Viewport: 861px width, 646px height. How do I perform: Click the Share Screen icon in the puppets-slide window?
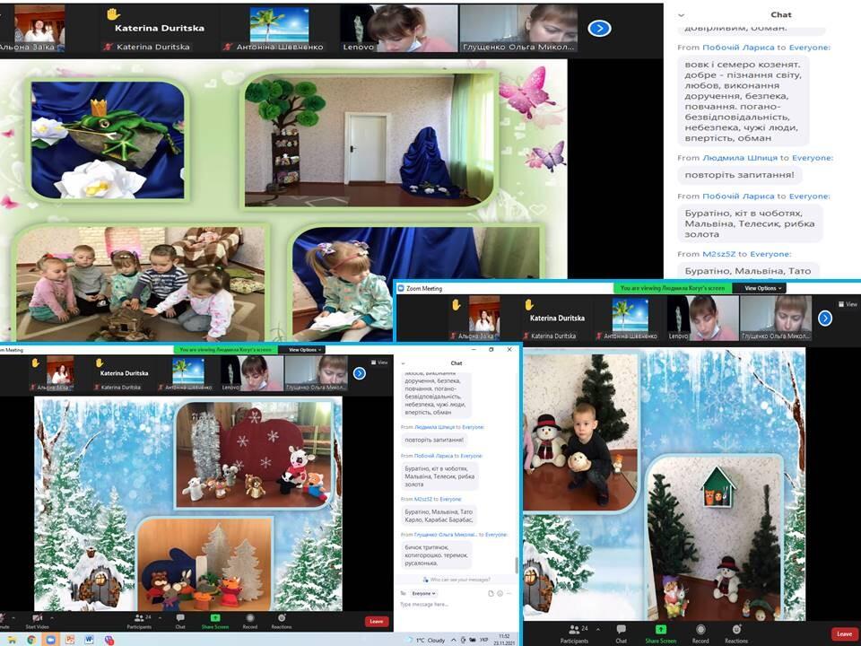coord(215,618)
